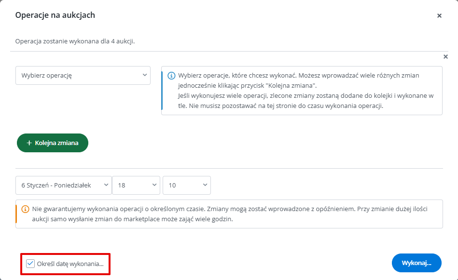Remove the operation row with small X
Screen dimensions: 458x280
tap(445, 56)
